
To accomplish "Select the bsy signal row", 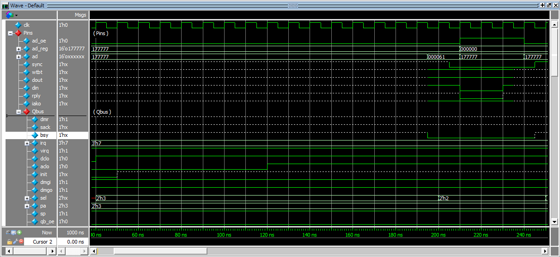I will click(44, 135).
